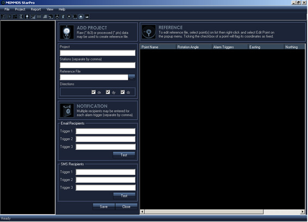Click the Stations input field

[98, 65]
